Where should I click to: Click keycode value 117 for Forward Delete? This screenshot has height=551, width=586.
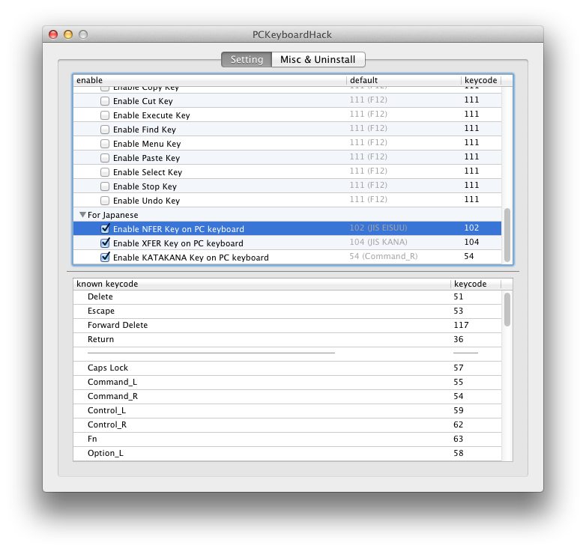[461, 325]
